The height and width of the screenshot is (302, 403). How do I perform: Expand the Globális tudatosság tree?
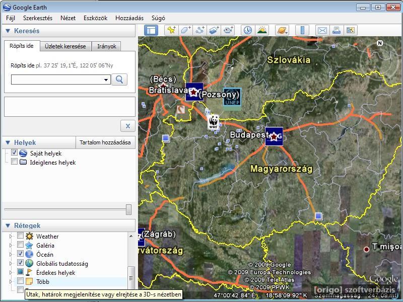click(x=11, y=263)
